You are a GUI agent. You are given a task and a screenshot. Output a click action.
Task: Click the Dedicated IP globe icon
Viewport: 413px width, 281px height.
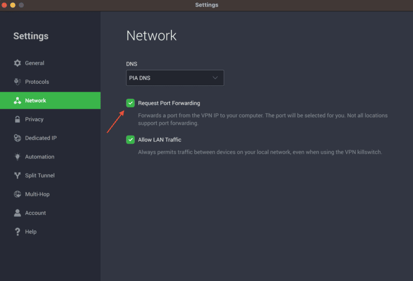pyautogui.click(x=17, y=138)
